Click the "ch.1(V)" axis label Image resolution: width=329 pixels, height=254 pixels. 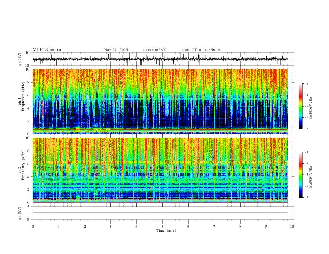point(20,59)
